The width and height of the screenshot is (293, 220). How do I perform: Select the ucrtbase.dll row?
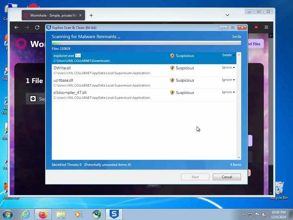tap(144, 83)
